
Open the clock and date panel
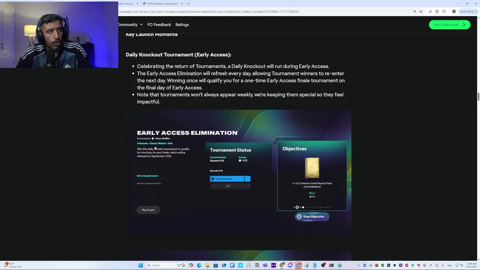(x=471, y=265)
